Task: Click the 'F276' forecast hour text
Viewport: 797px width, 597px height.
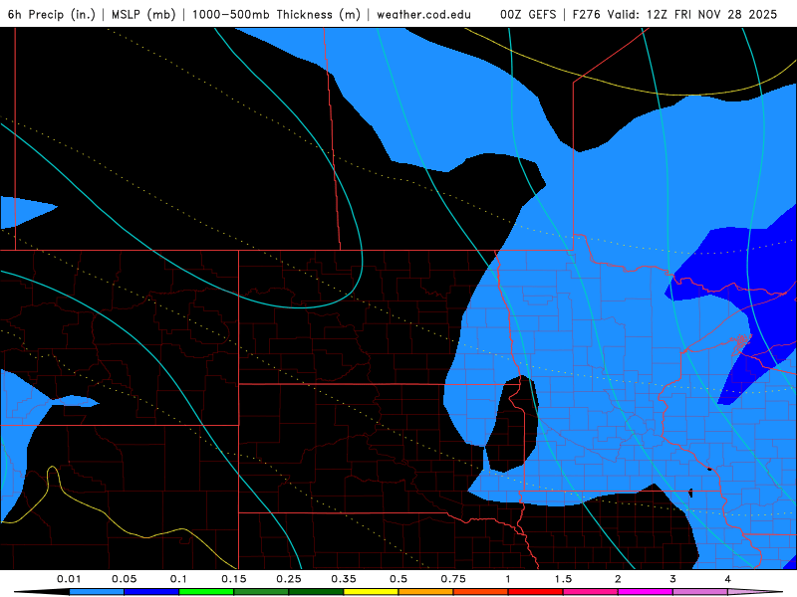Action: (587, 14)
